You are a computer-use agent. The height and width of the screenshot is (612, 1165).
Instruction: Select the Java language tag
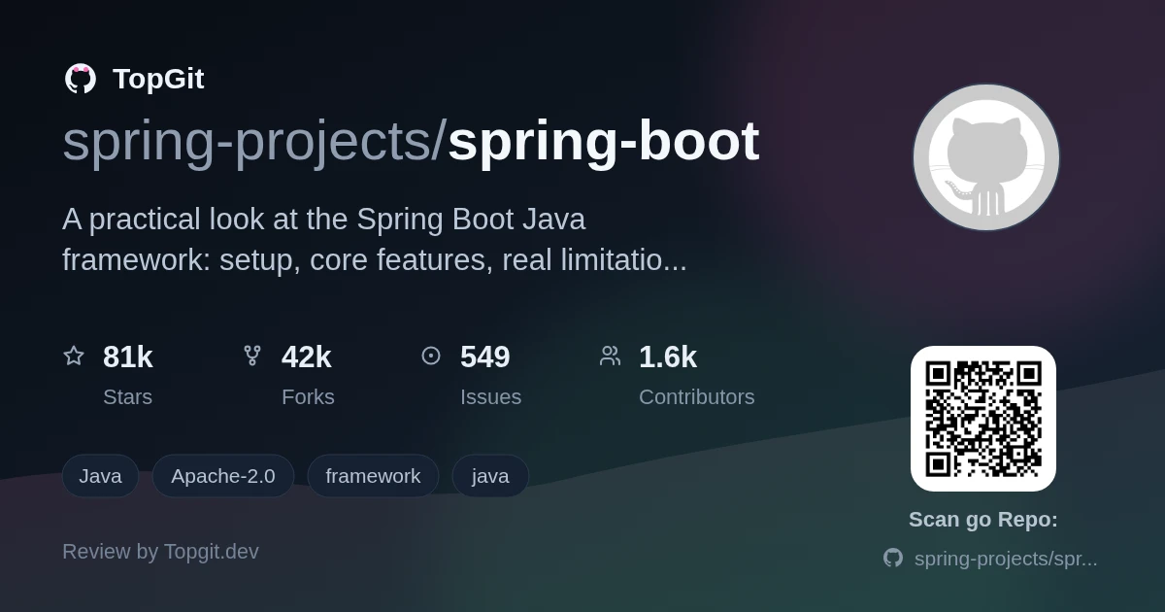100,476
